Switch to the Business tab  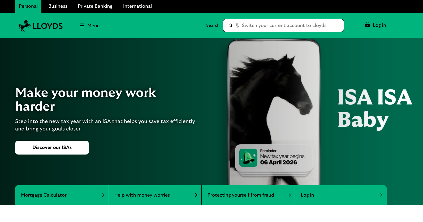(x=58, y=6)
